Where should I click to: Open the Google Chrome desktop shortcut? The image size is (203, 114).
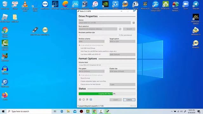(x=5, y=32)
